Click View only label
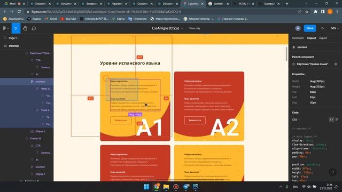 pos(195,28)
